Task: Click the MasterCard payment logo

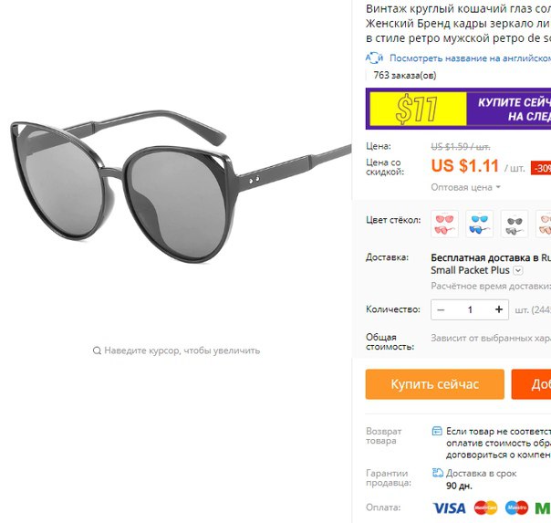Action: [485, 507]
